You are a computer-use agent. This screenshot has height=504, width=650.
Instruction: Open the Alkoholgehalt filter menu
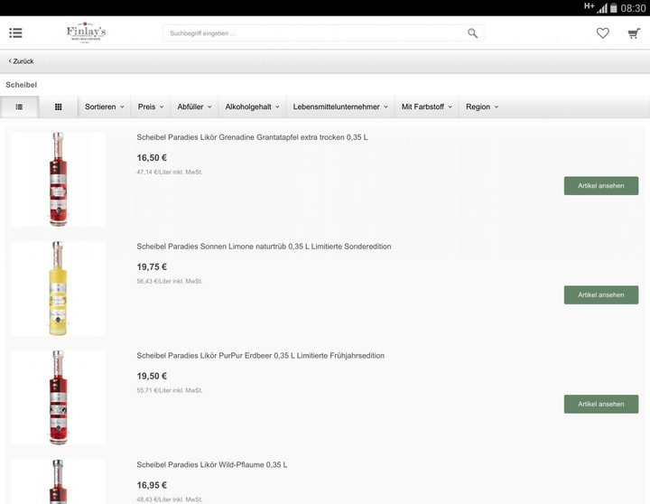[252, 107]
